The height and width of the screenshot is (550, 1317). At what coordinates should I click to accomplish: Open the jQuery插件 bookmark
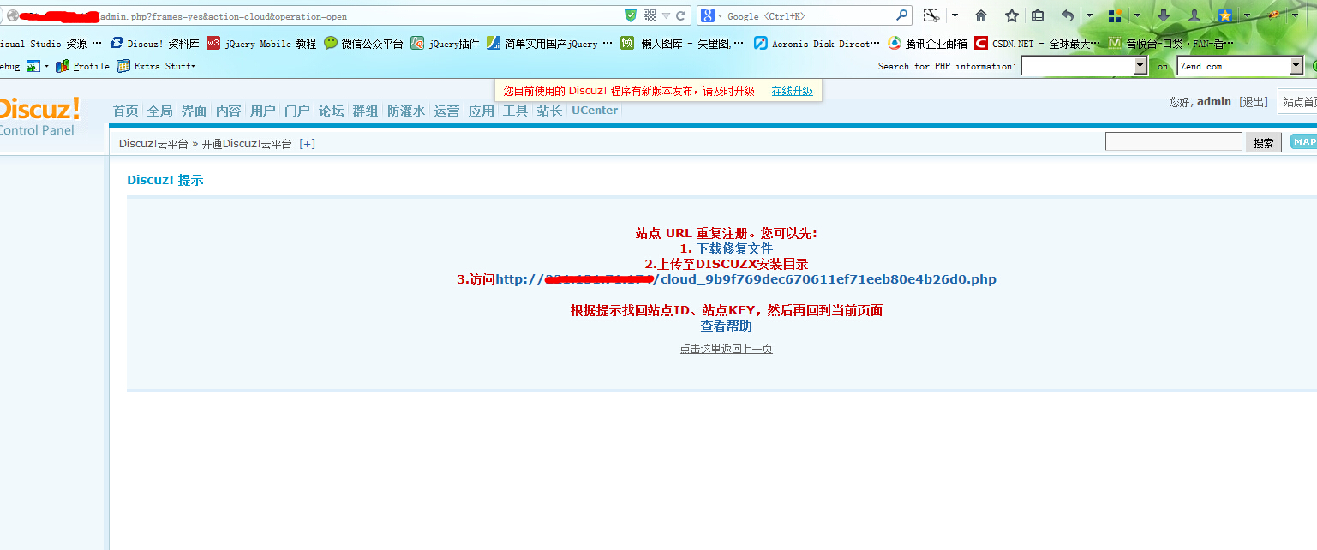[445, 43]
